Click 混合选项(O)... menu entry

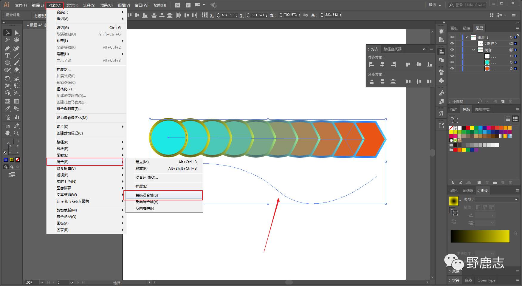(x=147, y=177)
